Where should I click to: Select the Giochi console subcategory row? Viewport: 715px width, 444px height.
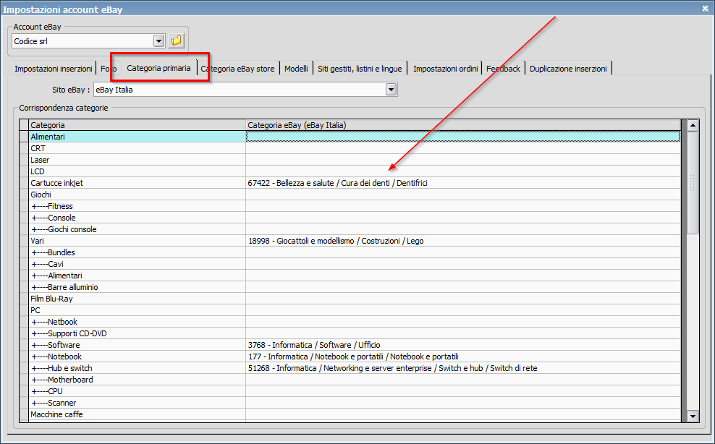click(137, 229)
